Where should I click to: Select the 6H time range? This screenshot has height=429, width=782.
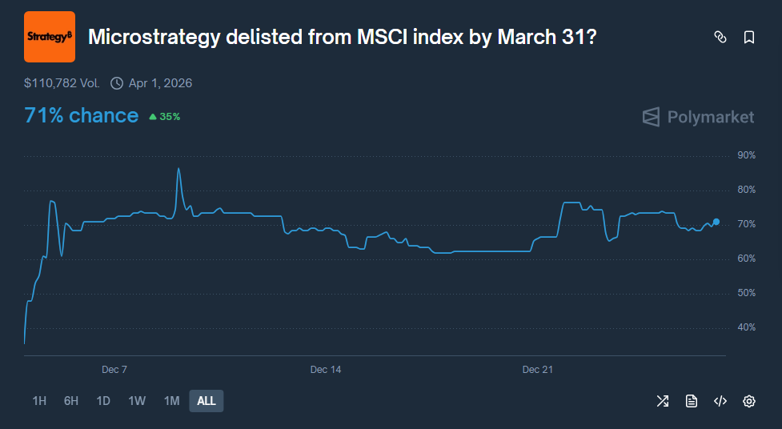[71, 401]
